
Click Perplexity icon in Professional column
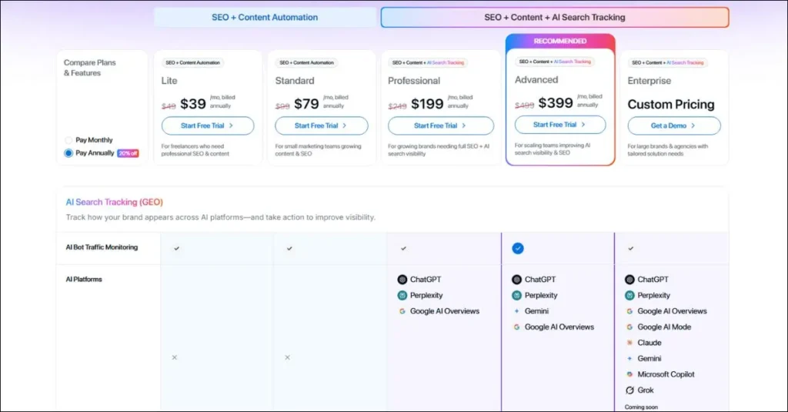pyautogui.click(x=402, y=296)
